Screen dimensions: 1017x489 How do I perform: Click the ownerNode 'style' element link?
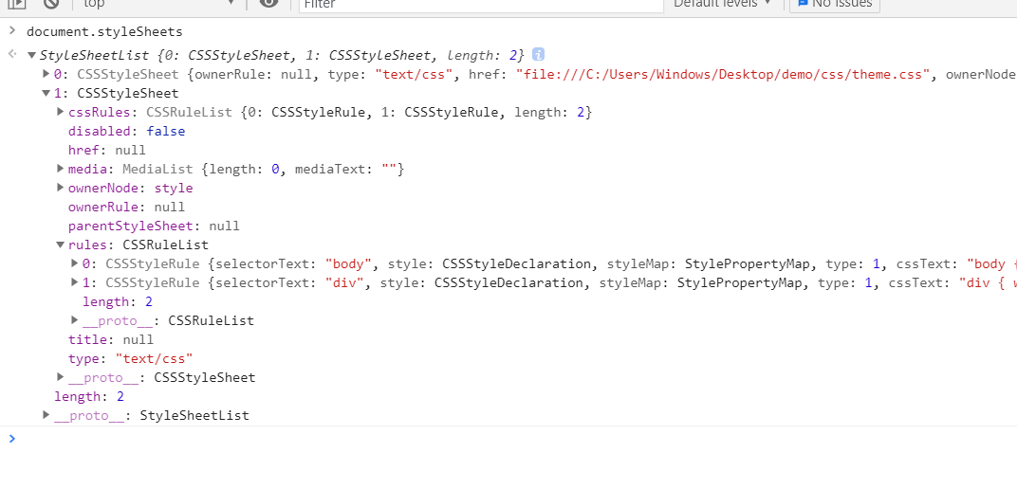pyautogui.click(x=174, y=188)
